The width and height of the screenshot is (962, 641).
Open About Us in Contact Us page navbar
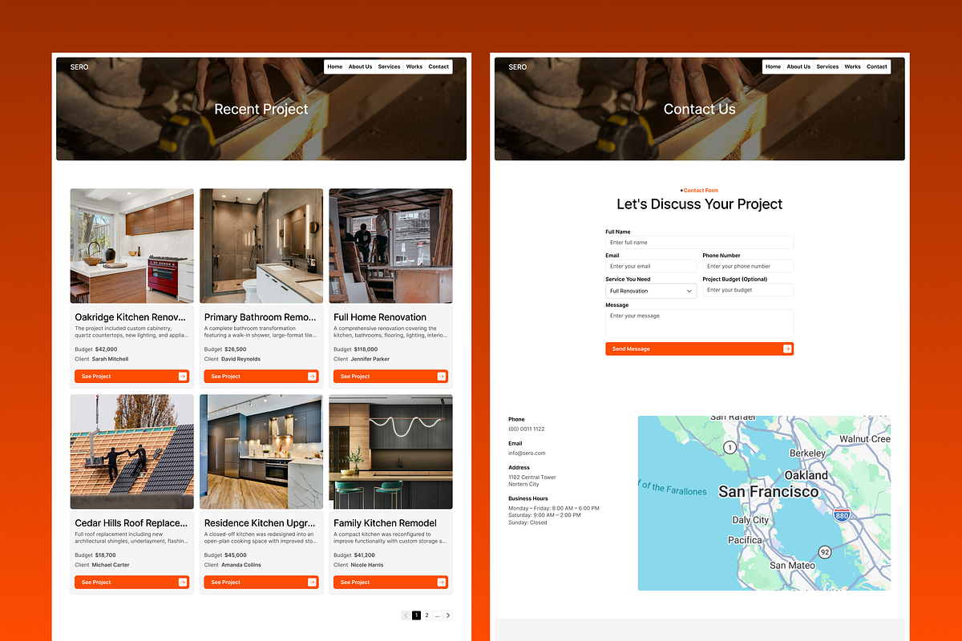click(x=798, y=67)
